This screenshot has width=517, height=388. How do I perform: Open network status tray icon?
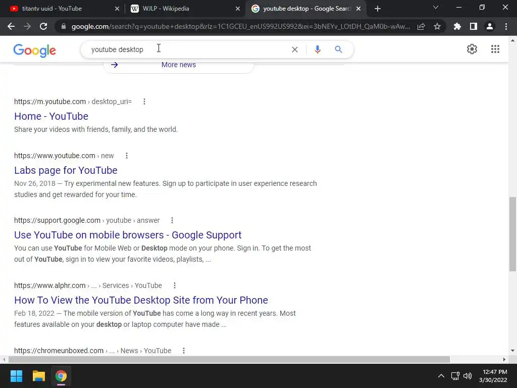click(x=455, y=376)
